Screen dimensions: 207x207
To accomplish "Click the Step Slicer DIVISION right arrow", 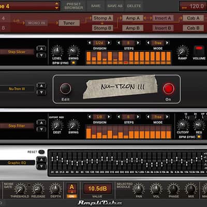I will pyautogui.click(x=109, y=43).
